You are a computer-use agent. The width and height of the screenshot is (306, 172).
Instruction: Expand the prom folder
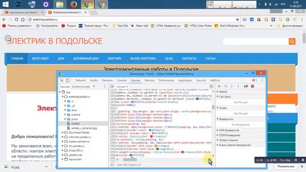[65, 119]
